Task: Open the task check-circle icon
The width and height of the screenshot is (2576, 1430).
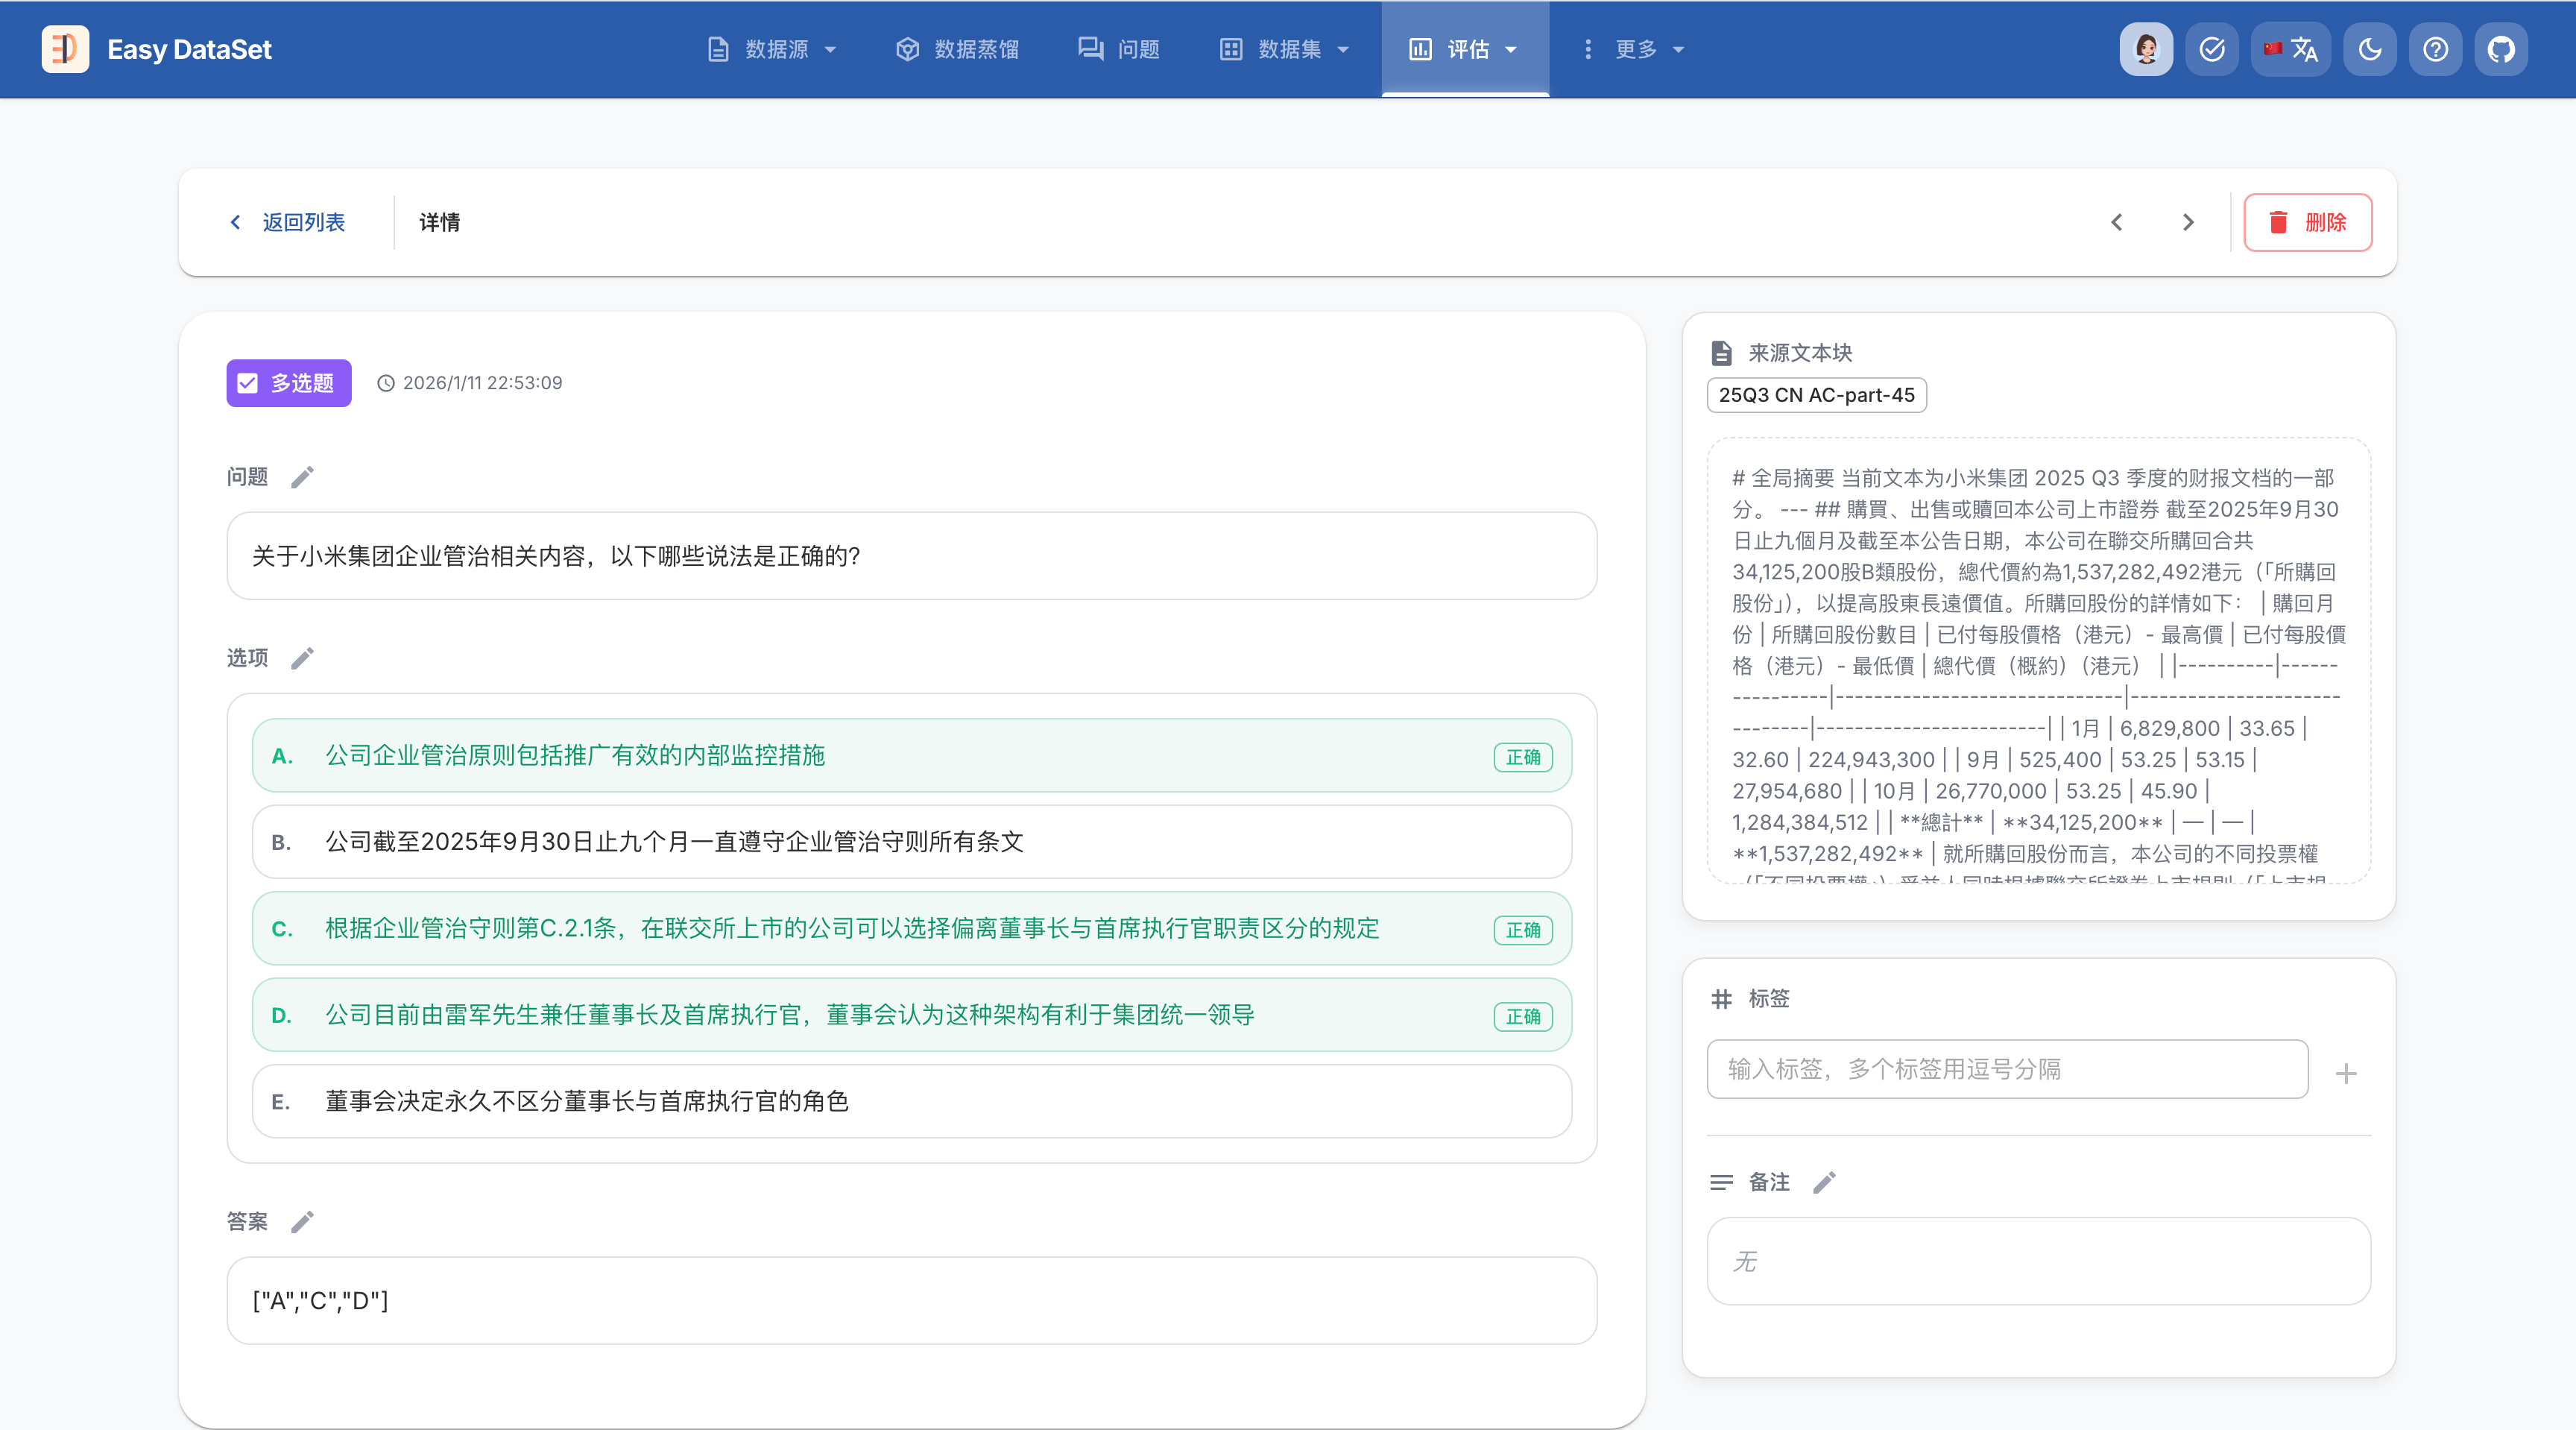Action: tap(2211, 49)
